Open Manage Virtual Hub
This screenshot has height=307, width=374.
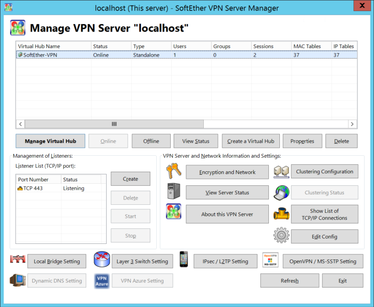[x=51, y=141]
